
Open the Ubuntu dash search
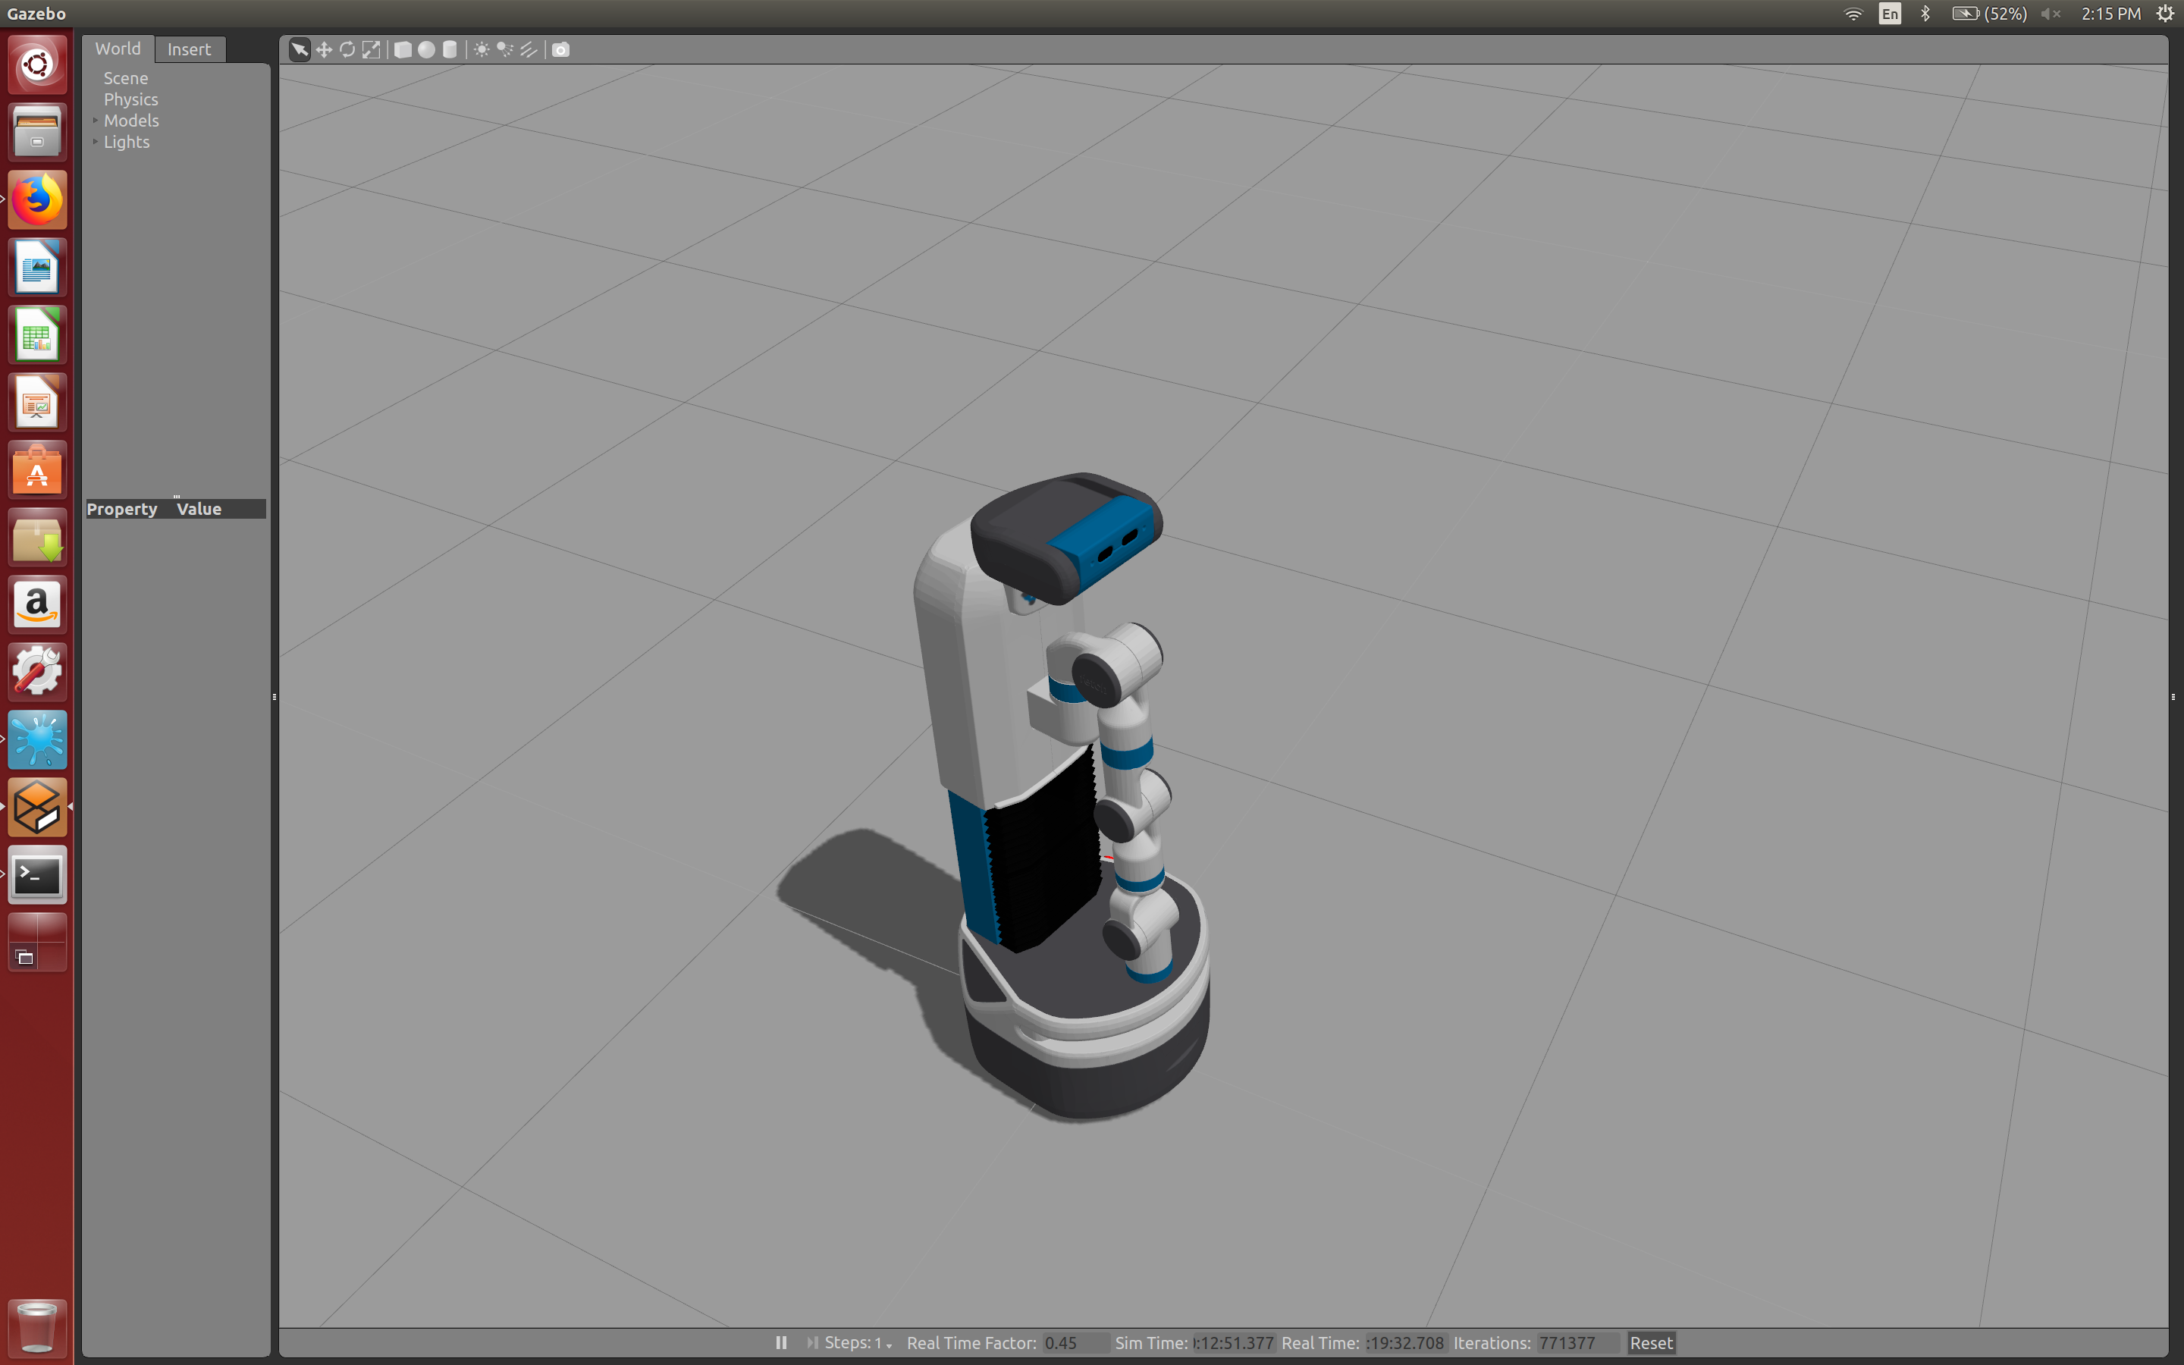37,64
